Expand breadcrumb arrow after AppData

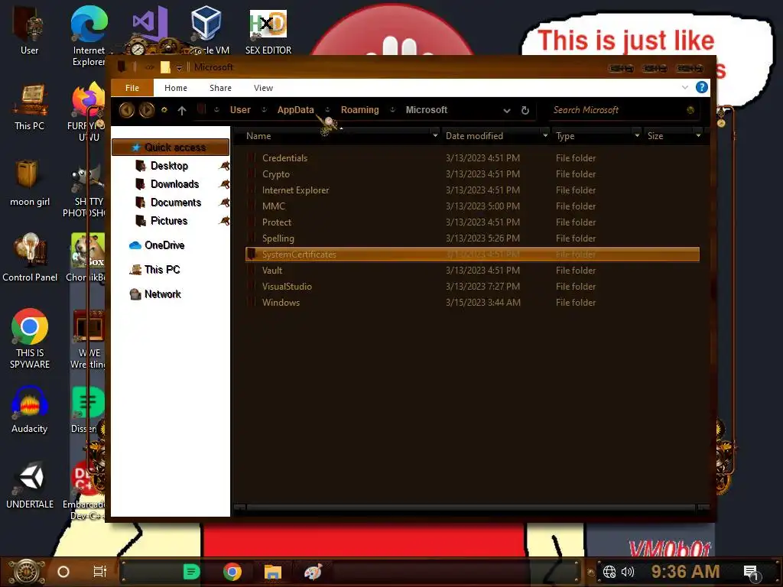[x=327, y=110]
